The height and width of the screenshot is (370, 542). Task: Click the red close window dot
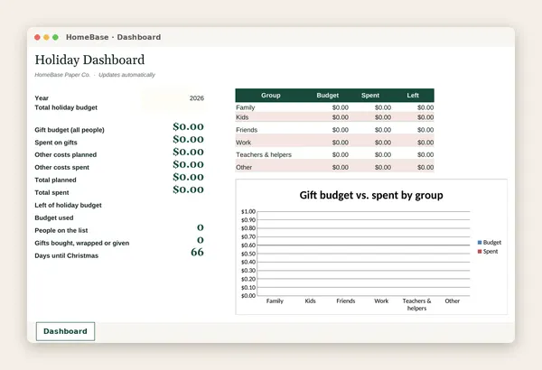coord(37,37)
